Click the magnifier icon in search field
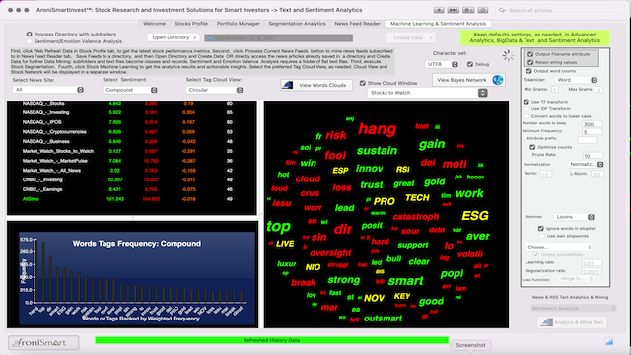631x355 pixels. 502,10
